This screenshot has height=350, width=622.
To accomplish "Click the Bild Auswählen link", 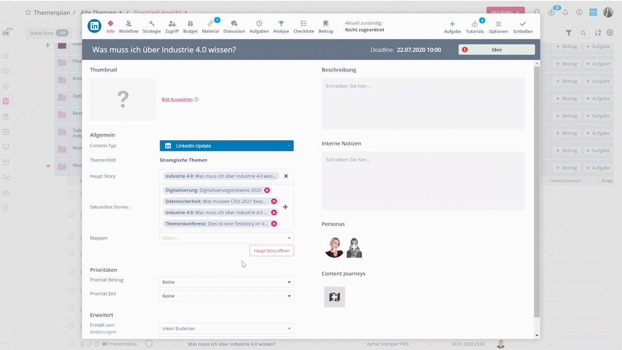I will (177, 100).
